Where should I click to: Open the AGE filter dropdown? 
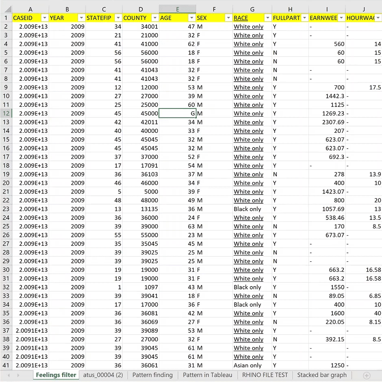191,18
